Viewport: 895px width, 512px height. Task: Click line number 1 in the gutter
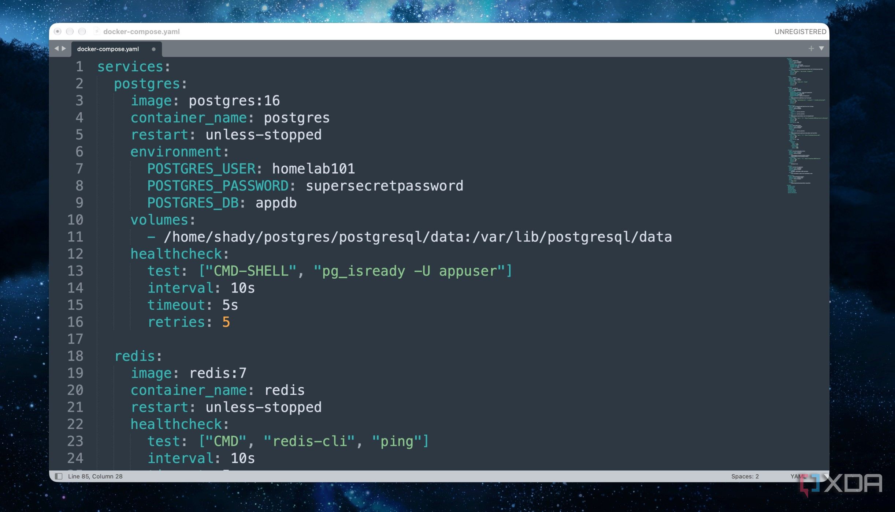coord(79,67)
